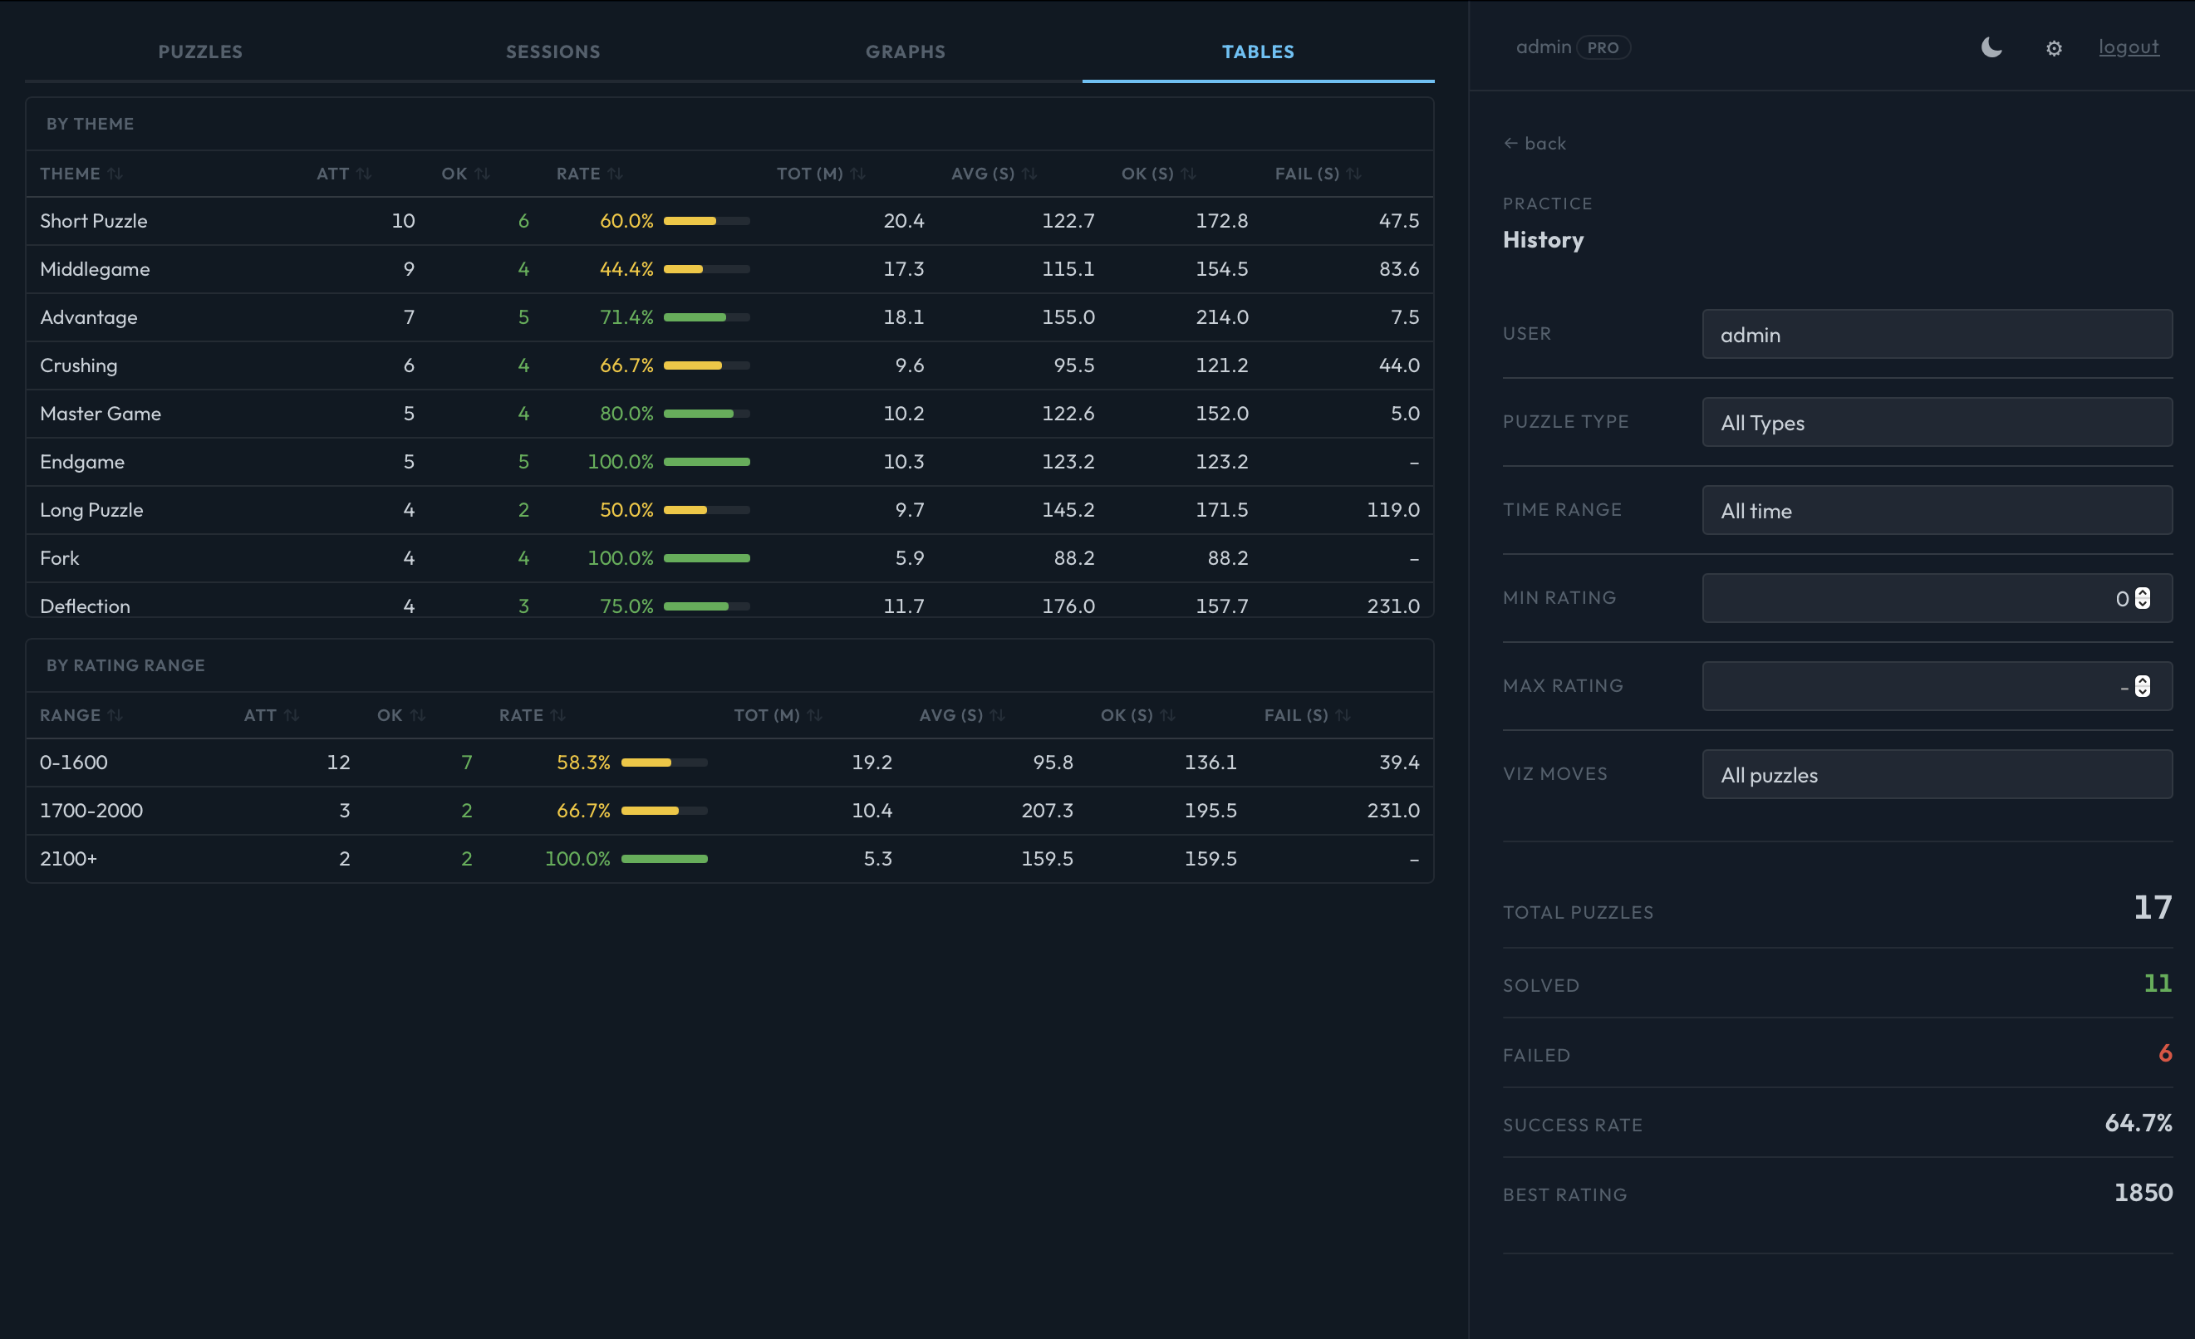Screen dimensions: 2195x1339
Task: Switch to the Sessions tab
Action: pyautogui.click(x=552, y=51)
